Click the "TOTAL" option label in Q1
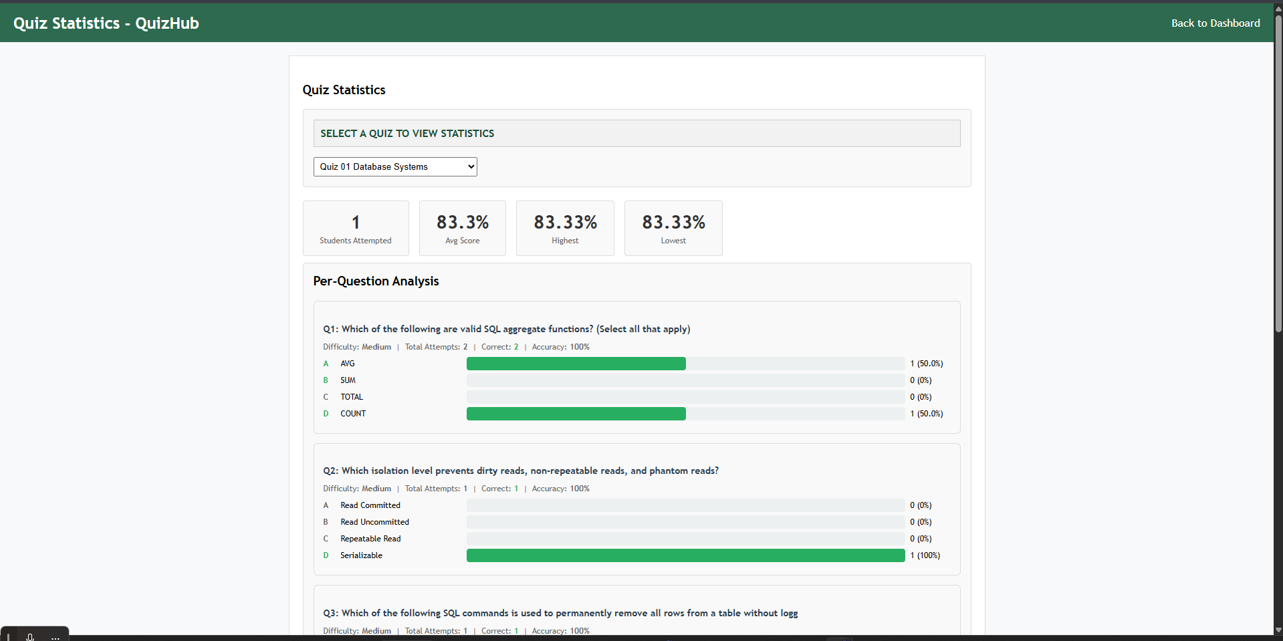This screenshot has width=1283, height=641. coord(352,397)
